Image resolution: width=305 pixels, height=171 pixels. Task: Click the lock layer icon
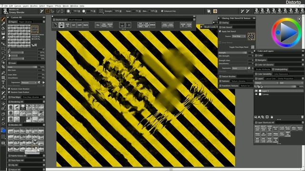point(272,117)
